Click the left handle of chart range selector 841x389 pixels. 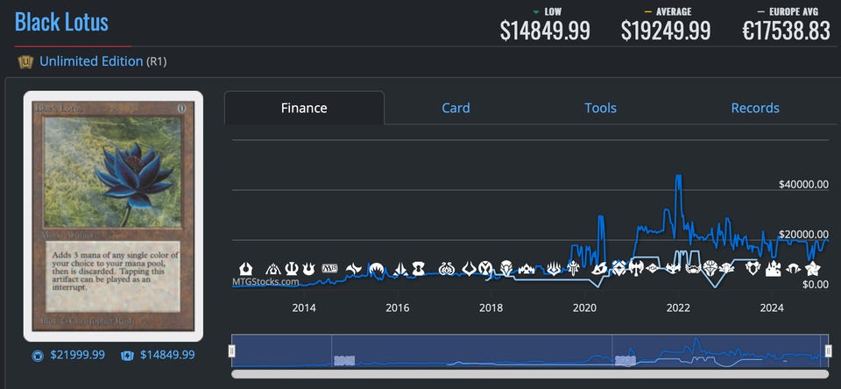tap(231, 351)
